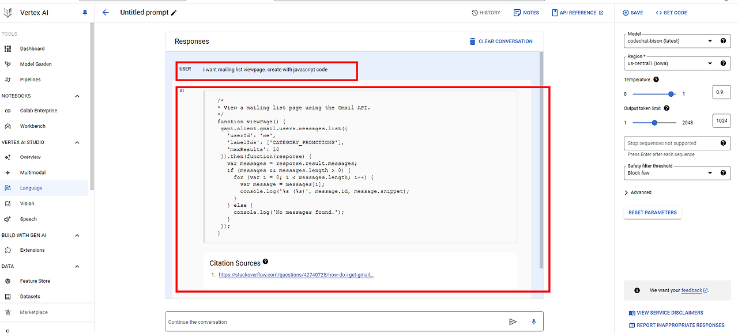This screenshot has height=333, width=738.
Task: Open the stackoverflow citation link
Action: [296, 275]
